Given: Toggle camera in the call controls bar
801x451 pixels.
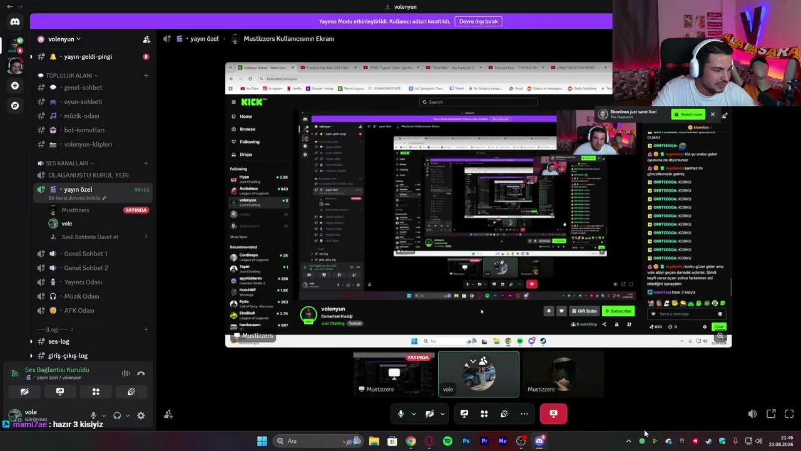Looking at the screenshot, I should click(430, 413).
